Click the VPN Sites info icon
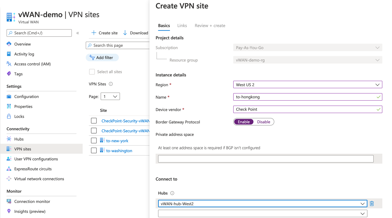 tap(111, 84)
